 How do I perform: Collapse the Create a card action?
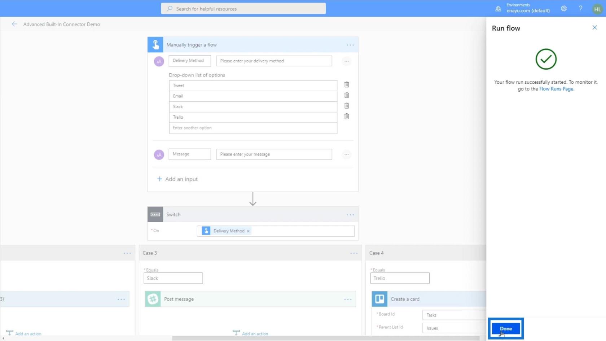coord(429,299)
